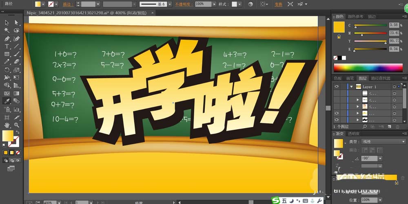Pick the Gradient tool in toolbox
This screenshot has width=408, height=204.
coord(16,93)
